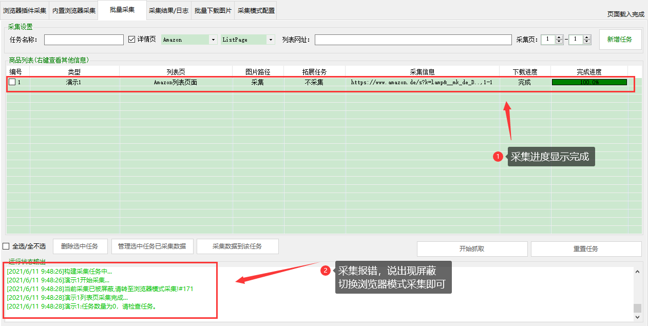This screenshot has height=326, width=648.
Task: Click the log panel scroll-down arrow
Action: pos(637,317)
